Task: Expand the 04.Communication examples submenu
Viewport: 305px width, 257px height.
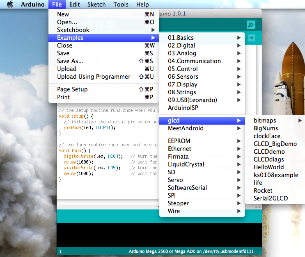Action: point(202,61)
